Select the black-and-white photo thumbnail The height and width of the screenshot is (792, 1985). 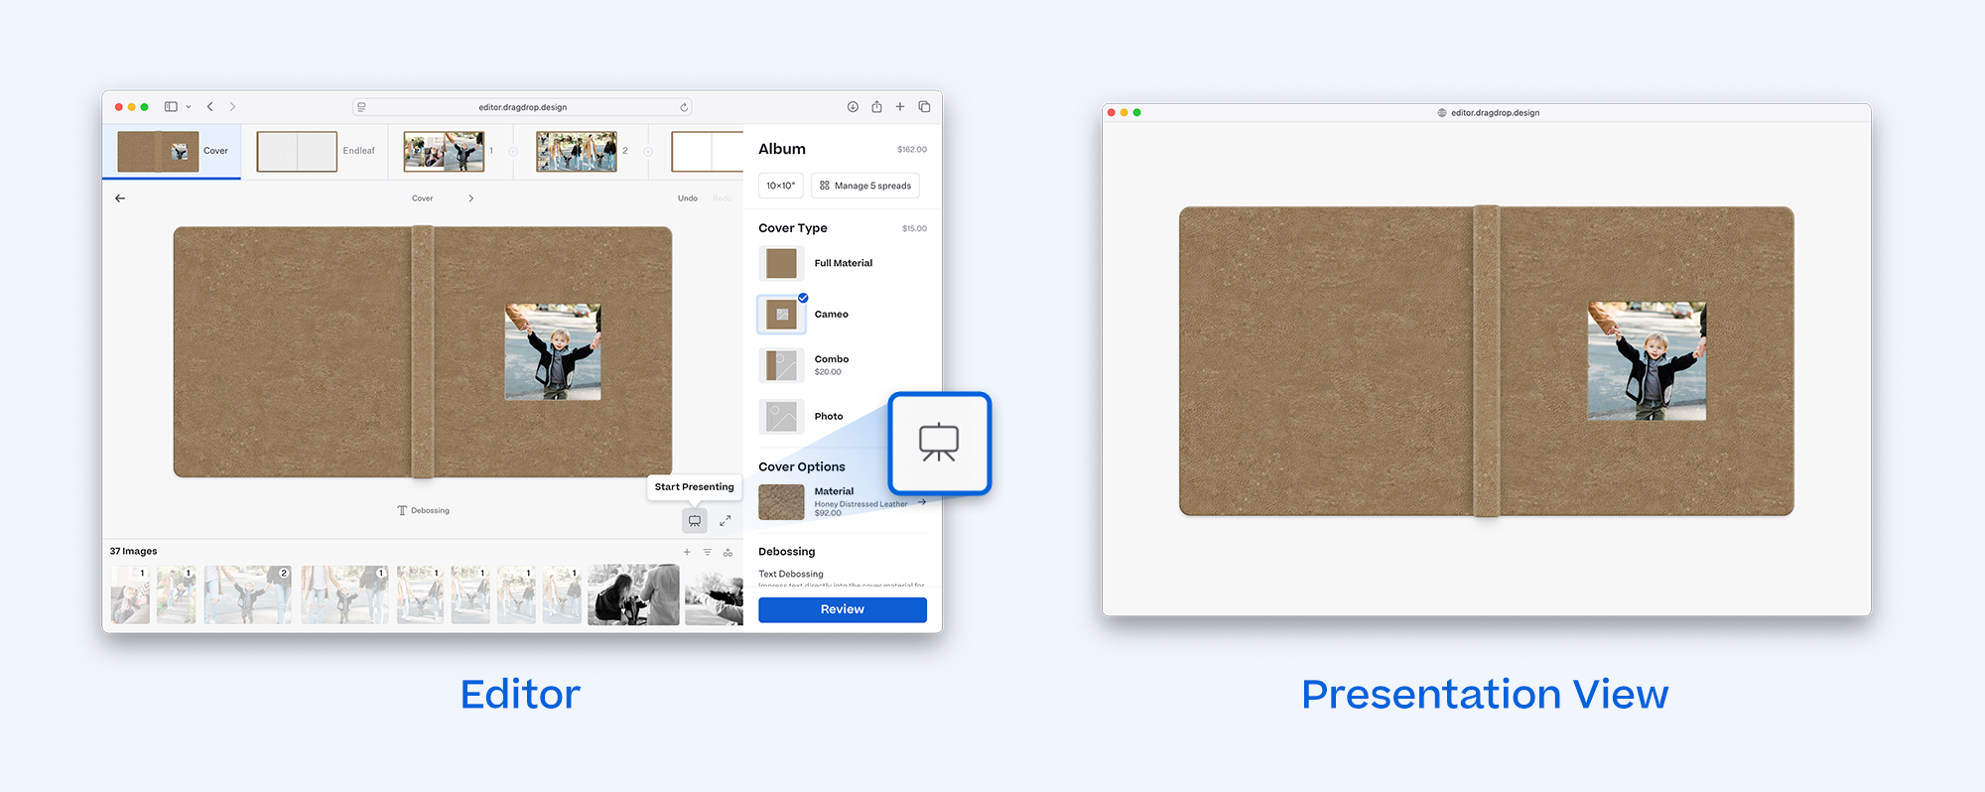coord(633,594)
